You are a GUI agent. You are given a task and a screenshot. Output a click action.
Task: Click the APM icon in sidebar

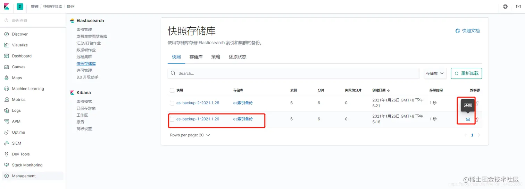point(6,121)
